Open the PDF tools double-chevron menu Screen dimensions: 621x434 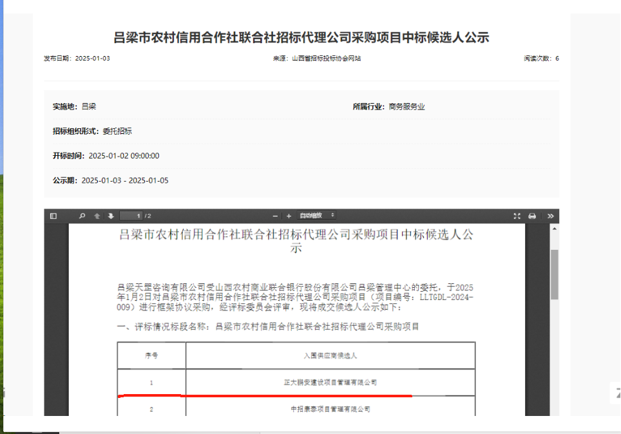pos(551,216)
